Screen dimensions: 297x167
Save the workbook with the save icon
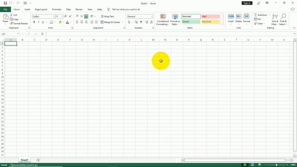click(5, 3)
